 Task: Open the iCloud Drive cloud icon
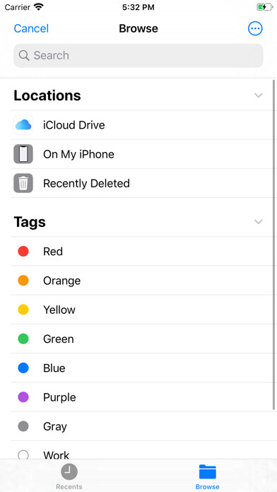point(23,125)
